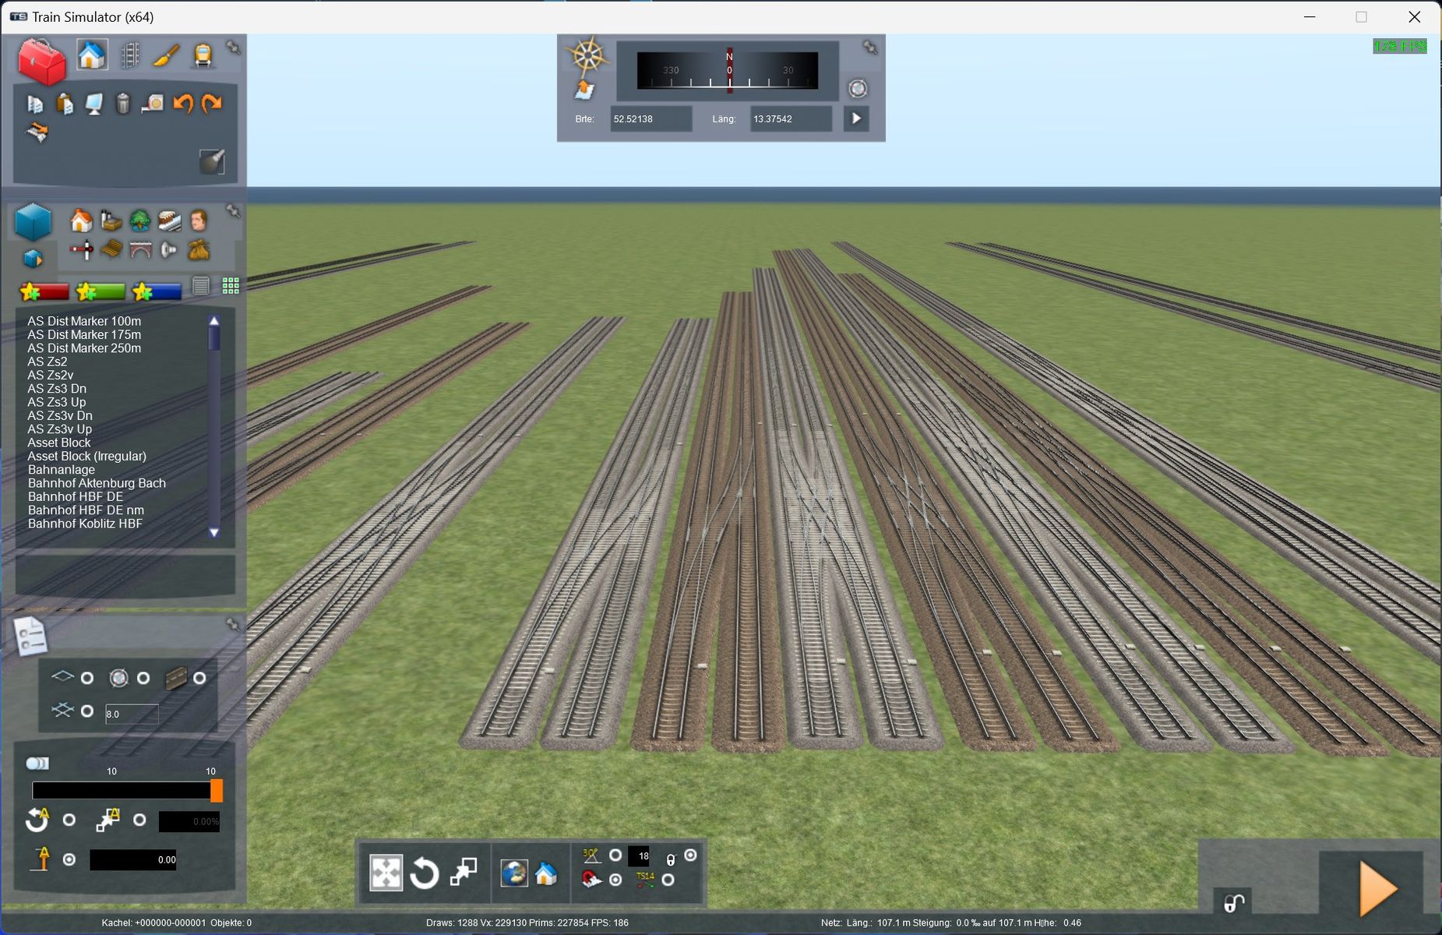Select the Move gizmo tool
This screenshot has width=1442, height=935.
click(x=386, y=873)
